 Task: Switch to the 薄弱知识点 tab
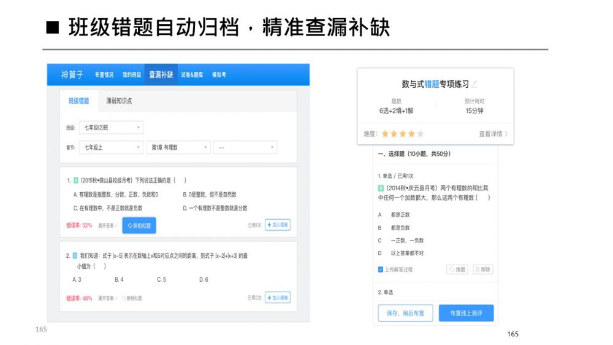click(119, 101)
